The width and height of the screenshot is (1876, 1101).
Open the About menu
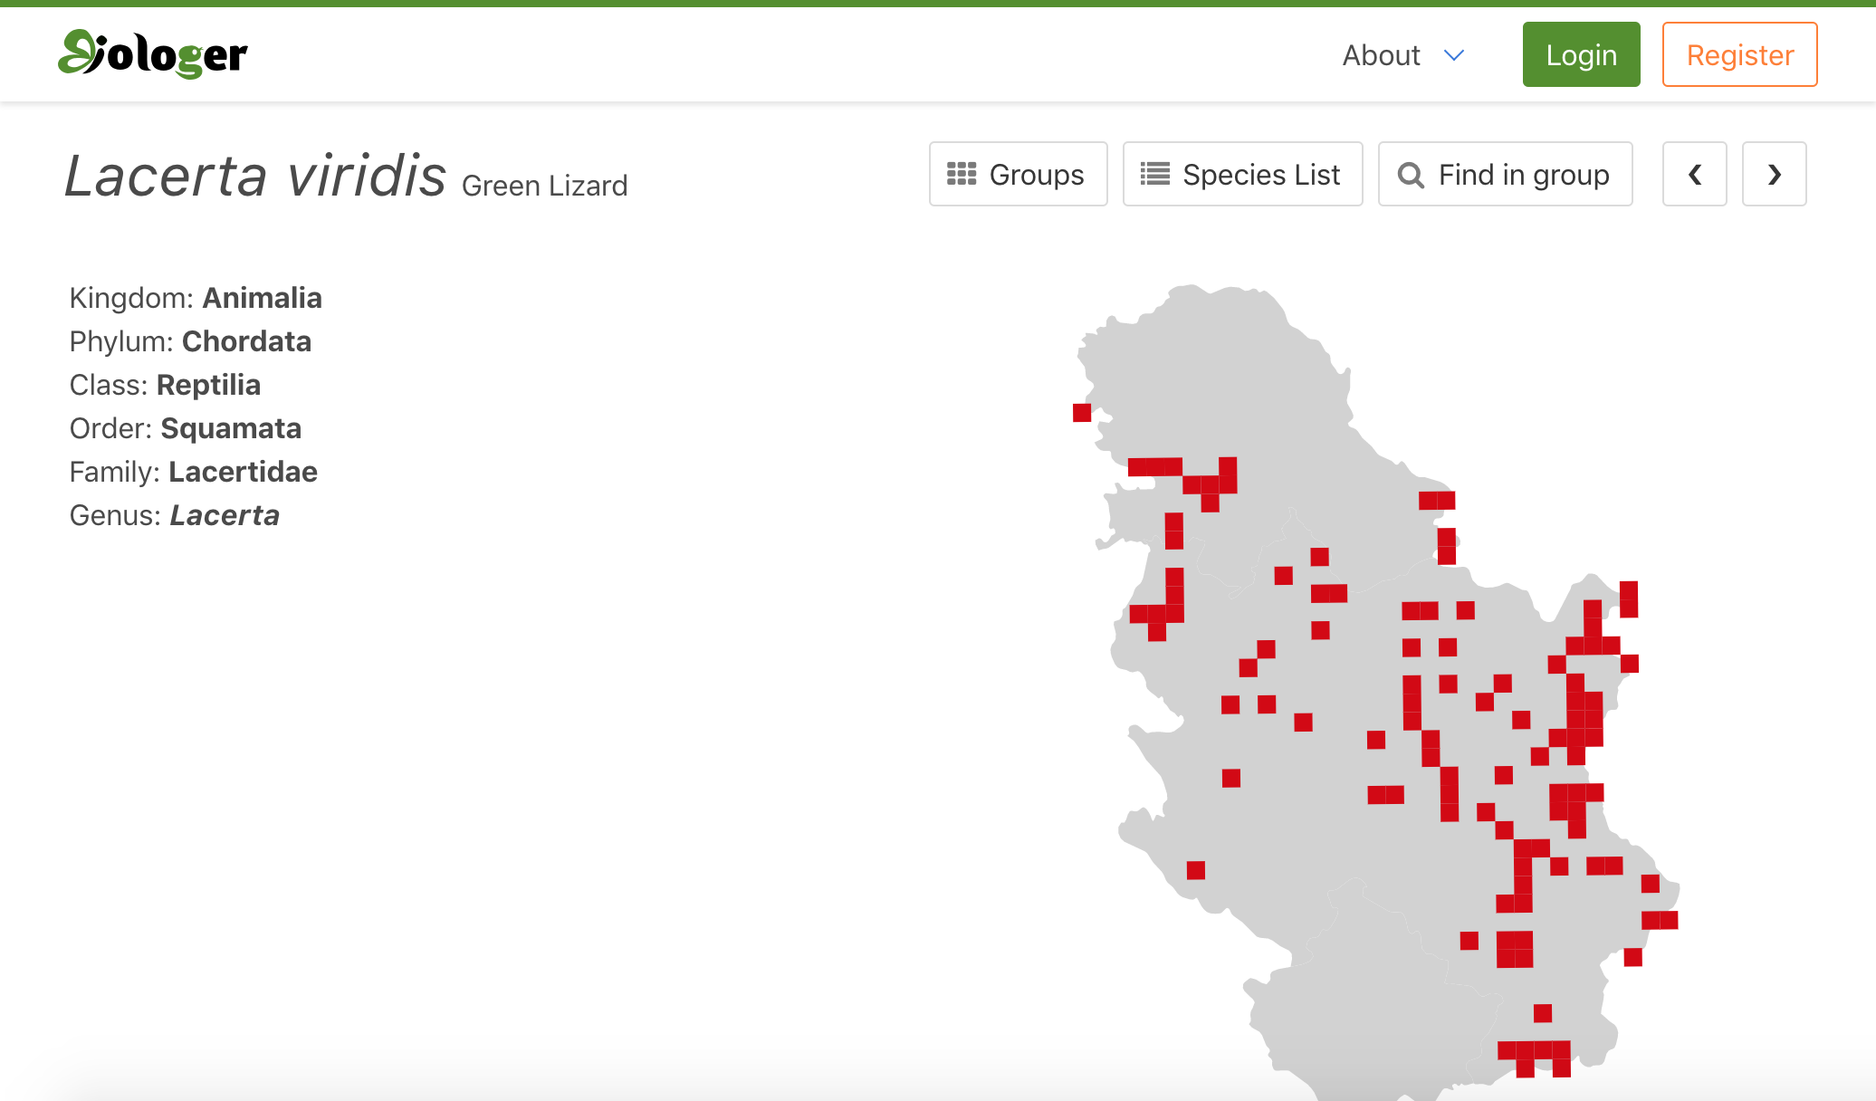[1382, 55]
